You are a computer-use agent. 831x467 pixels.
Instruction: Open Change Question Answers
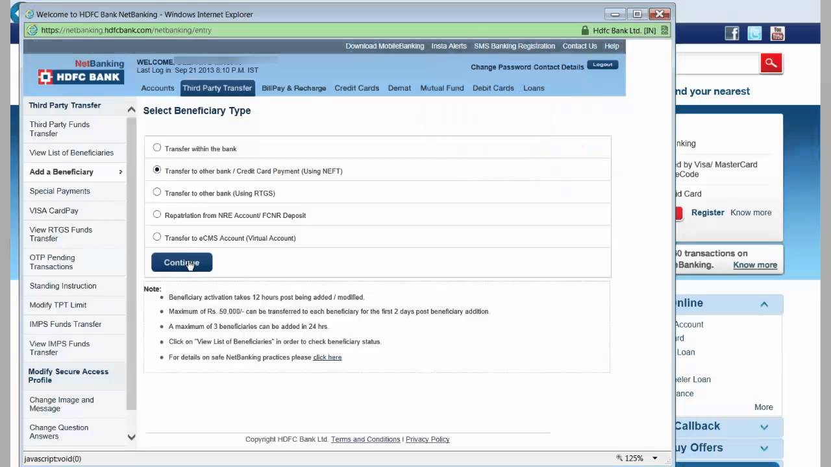point(59,432)
